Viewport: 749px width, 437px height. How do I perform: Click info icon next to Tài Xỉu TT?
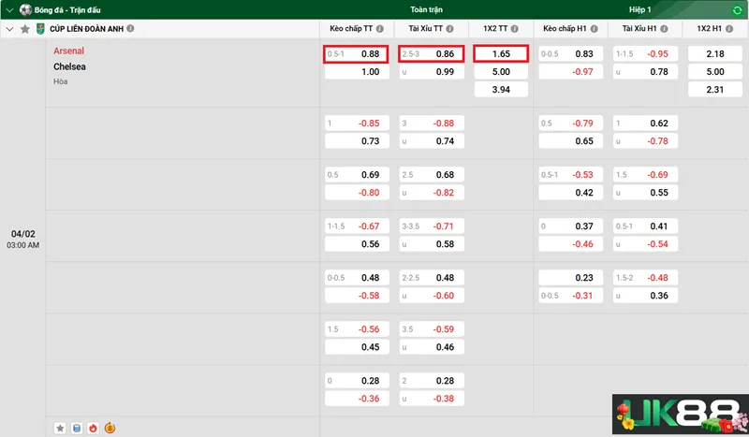(450, 29)
